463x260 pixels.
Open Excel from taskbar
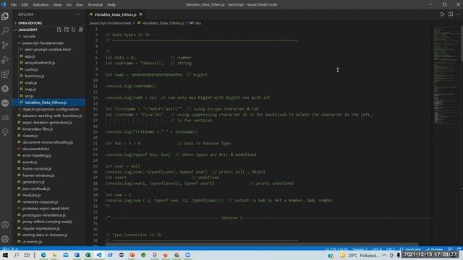click(x=88, y=255)
